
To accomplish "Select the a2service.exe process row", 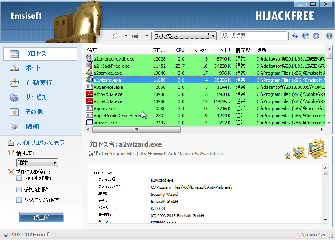I will click(x=206, y=73).
